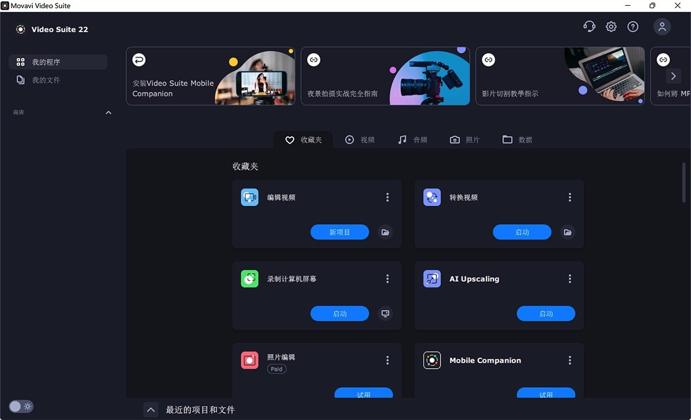
Task: Click the 照片编辑 app icon
Action: [x=249, y=361]
